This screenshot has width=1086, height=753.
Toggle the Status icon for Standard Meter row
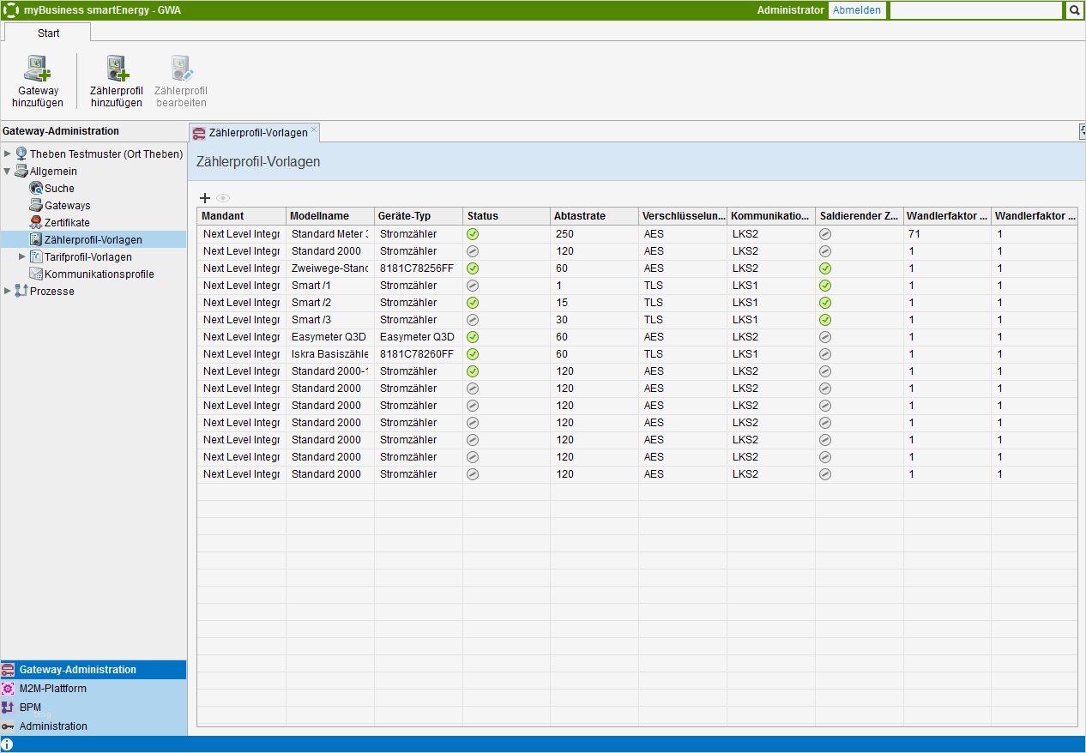[473, 234]
